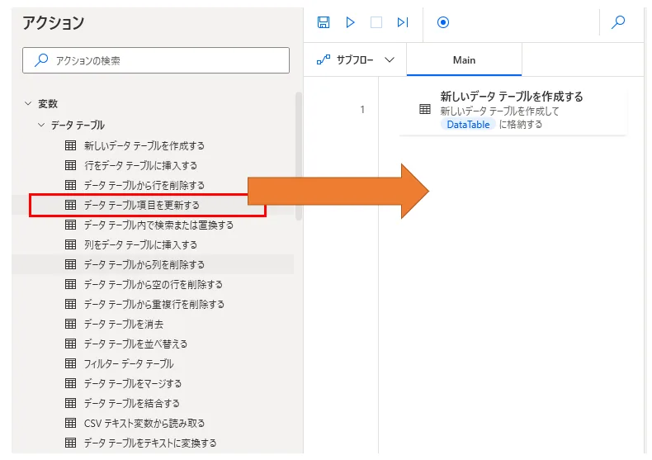The width and height of the screenshot is (652, 460).
Task: Click icon beside CSV テキスト変数から読み取る
Action: 70,423
